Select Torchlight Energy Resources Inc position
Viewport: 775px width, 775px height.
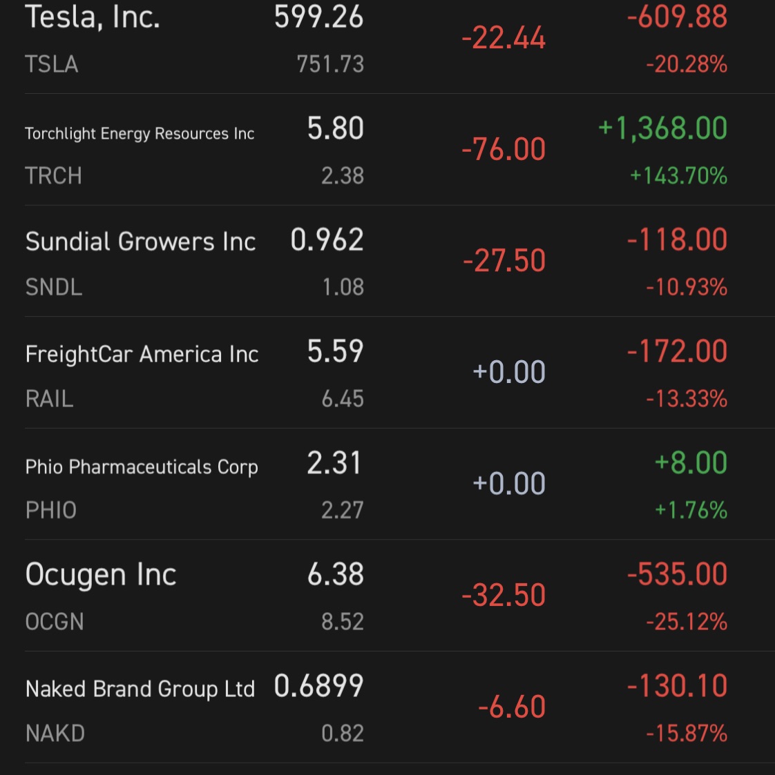(x=140, y=133)
